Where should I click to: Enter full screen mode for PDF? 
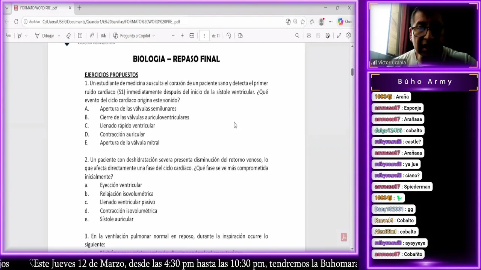click(x=339, y=36)
